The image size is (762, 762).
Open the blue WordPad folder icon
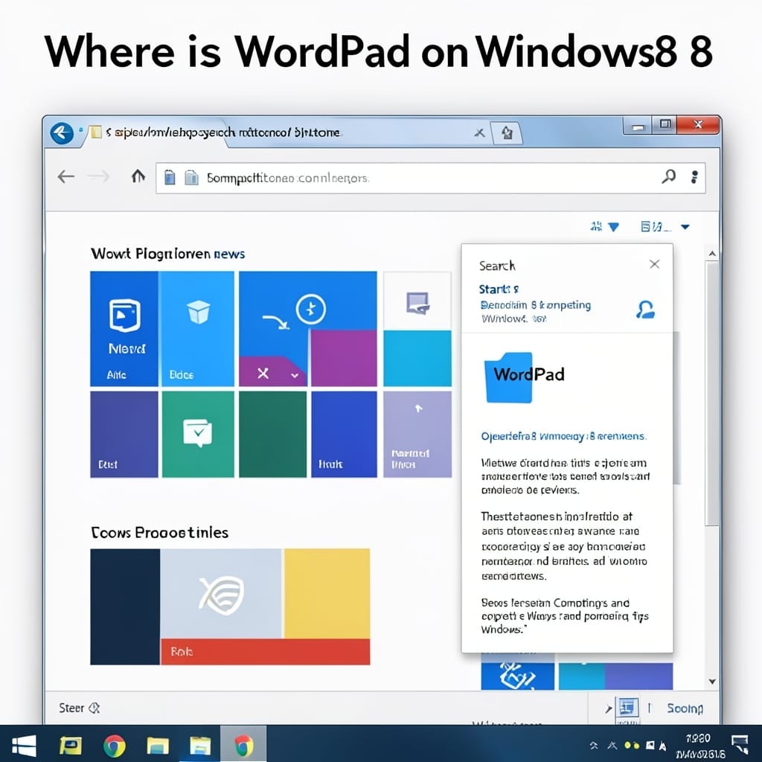coord(508,377)
